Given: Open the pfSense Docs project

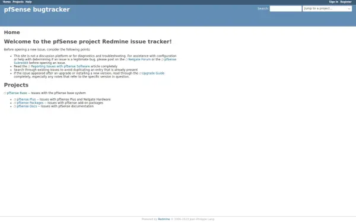Looking at the screenshot, I should tap(27, 106).
